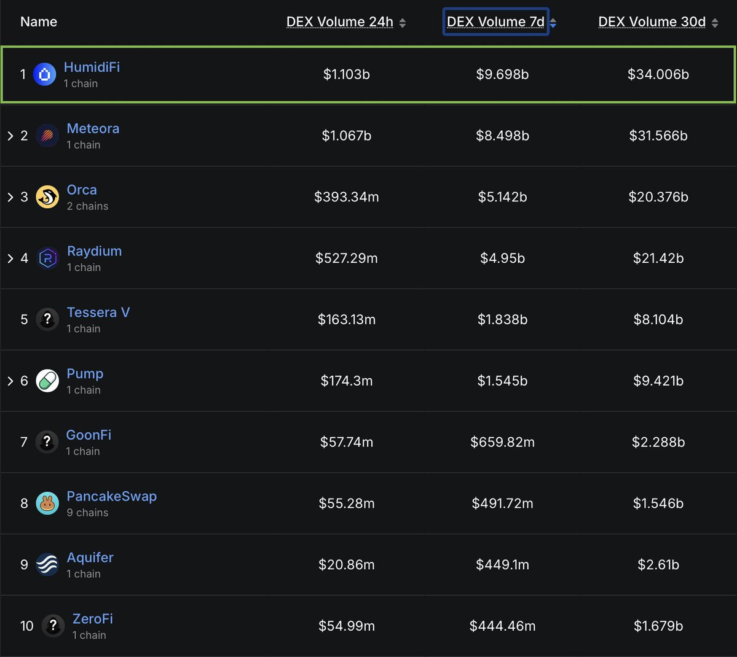Image resolution: width=737 pixels, height=657 pixels.
Task: Open the Raydium protocol link
Action: 95,251
